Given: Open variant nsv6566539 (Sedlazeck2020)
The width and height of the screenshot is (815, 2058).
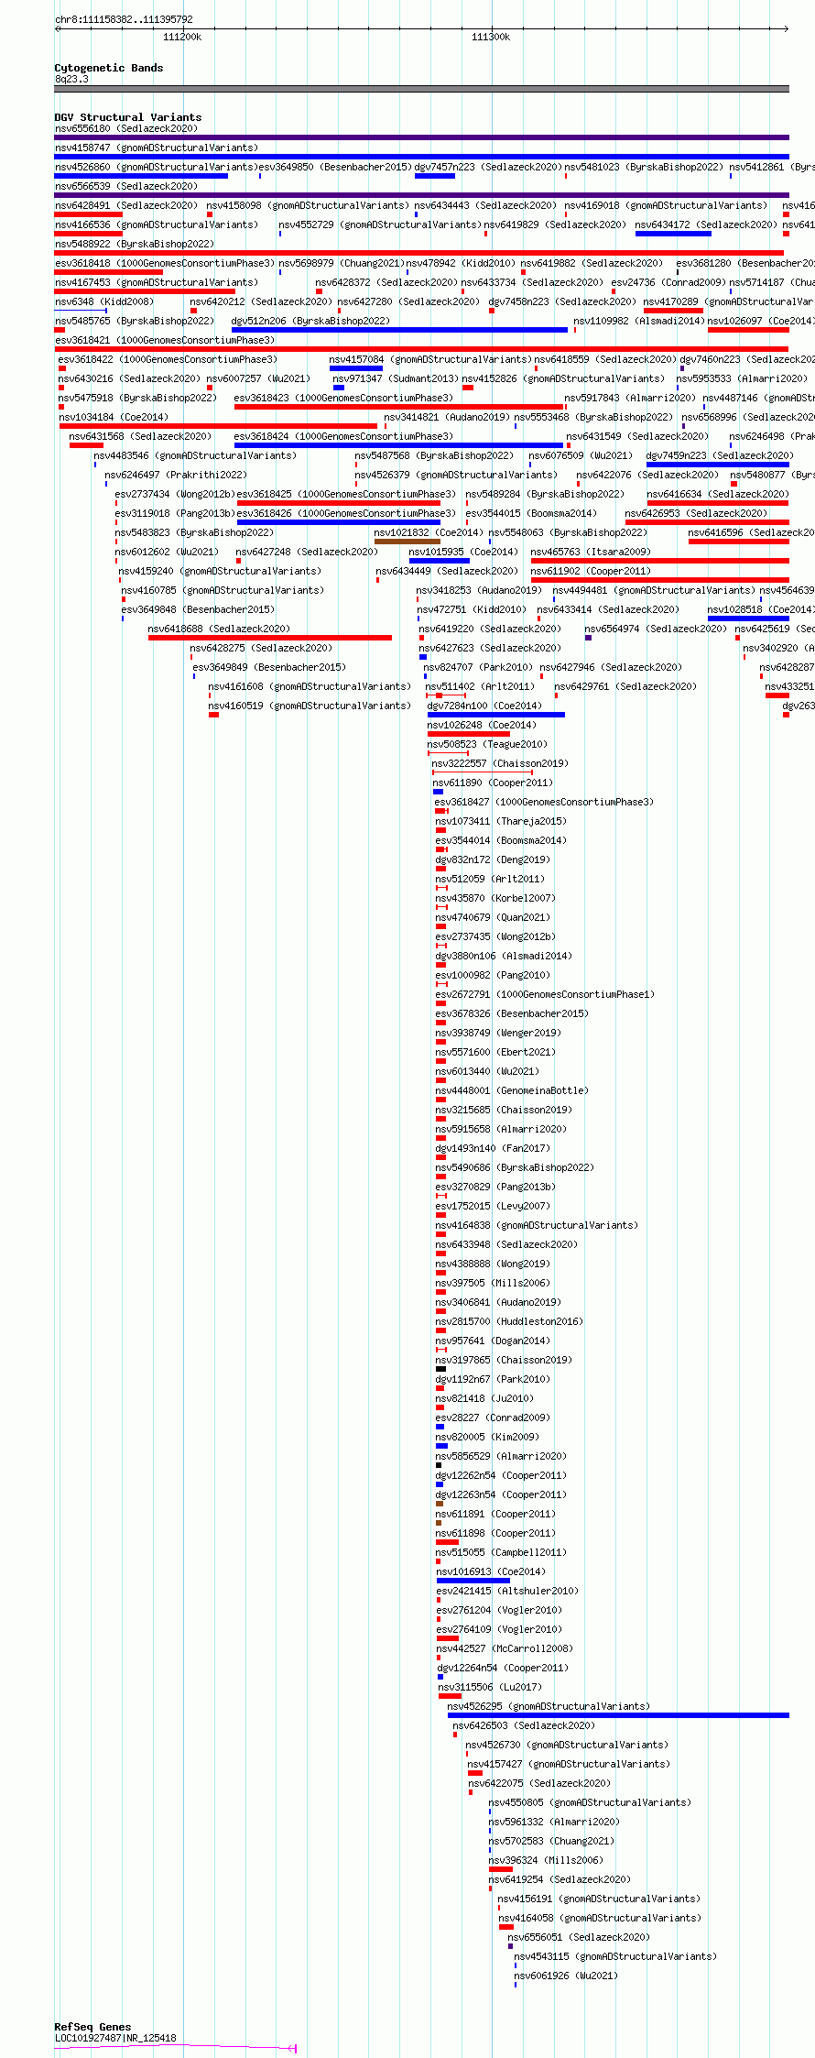Looking at the screenshot, I should coord(126,186).
